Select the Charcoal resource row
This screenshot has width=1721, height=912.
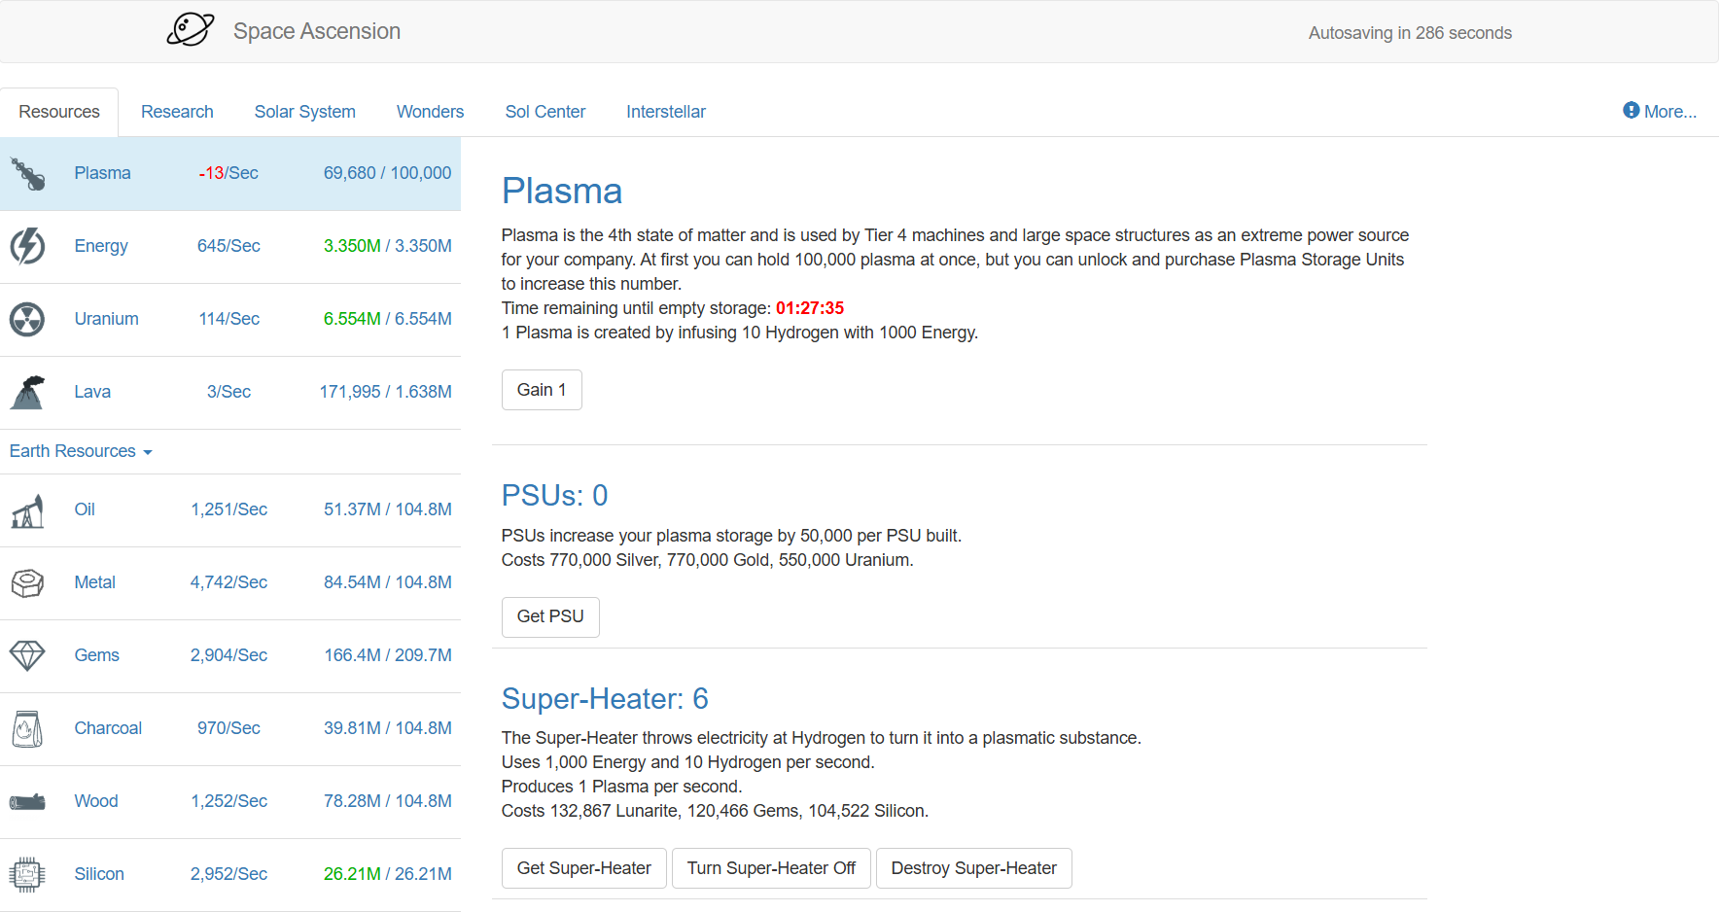[229, 728]
